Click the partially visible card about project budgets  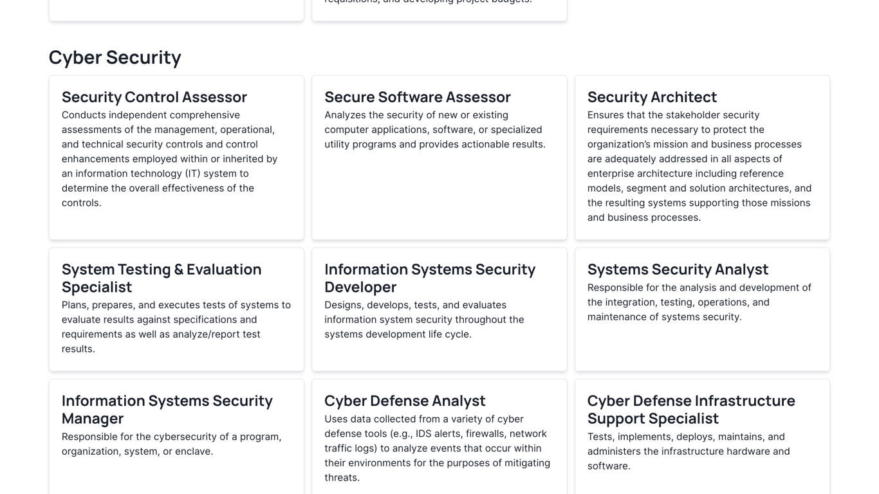coord(439,10)
